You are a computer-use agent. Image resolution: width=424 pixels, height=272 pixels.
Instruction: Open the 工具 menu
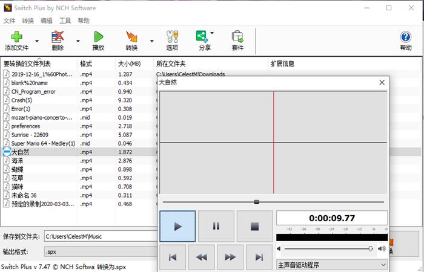pos(65,21)
